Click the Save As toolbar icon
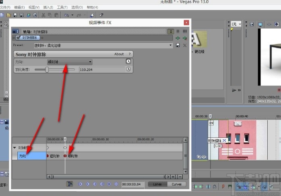The width and height of the screenshot is (281, 196). 22,15
